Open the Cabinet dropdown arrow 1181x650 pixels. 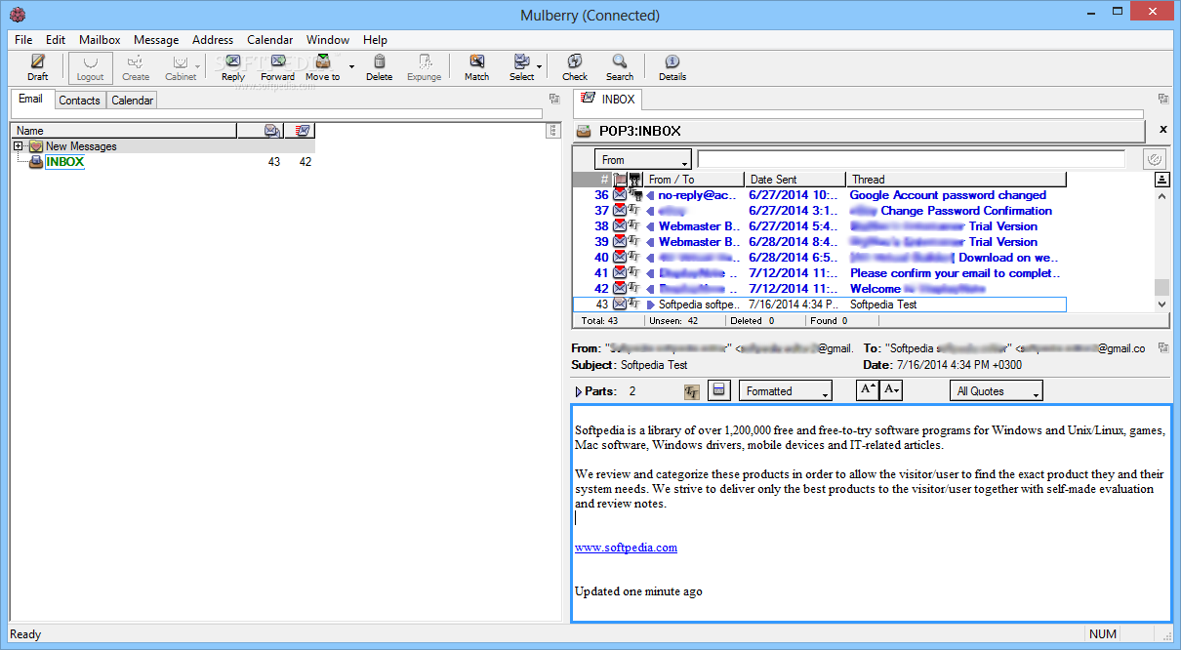click(199, 68)
